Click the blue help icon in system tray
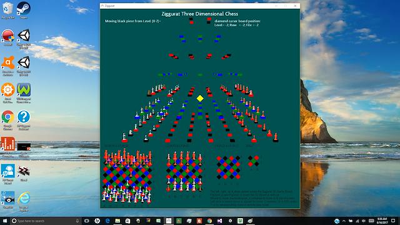The width and height of the screenshot is (400, 225). (x=337, y=221)
